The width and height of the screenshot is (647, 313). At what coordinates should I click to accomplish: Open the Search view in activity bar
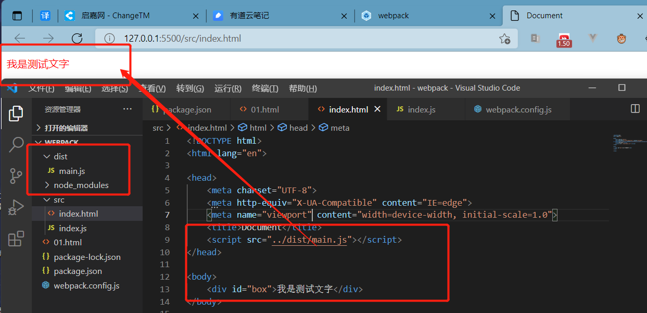tap(16, 144)
